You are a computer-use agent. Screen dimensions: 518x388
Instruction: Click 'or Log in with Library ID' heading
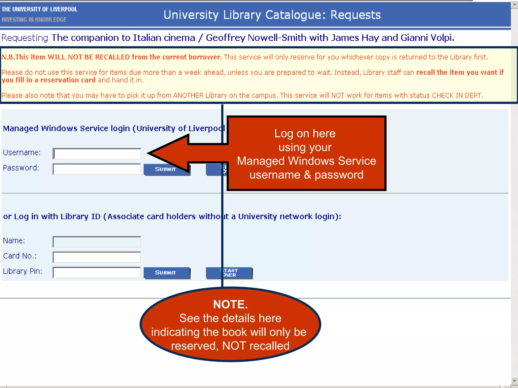pos(52,216)
